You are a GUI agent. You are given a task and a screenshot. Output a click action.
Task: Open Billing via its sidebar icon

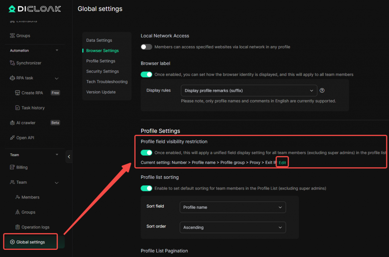click(x=13, y=167)
